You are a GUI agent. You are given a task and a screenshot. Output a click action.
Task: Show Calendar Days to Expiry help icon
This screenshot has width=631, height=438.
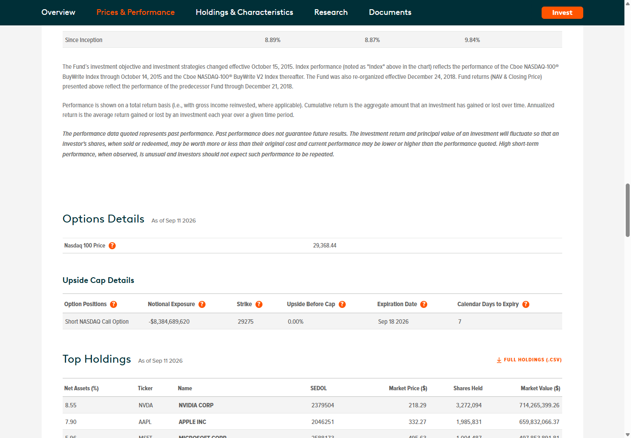pos(526,304)
